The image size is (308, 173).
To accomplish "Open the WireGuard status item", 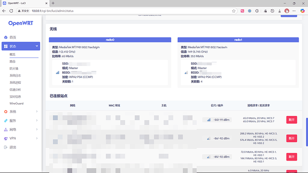I will [x=17, y=103].
